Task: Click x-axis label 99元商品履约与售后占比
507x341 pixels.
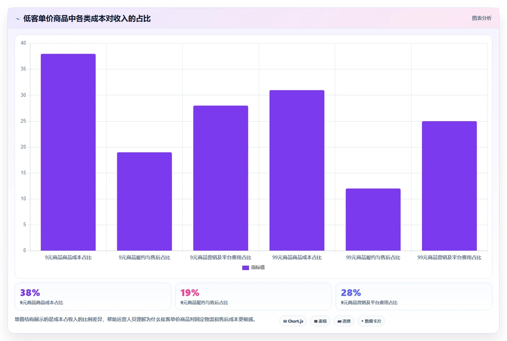Action: (x=373, y=258)
